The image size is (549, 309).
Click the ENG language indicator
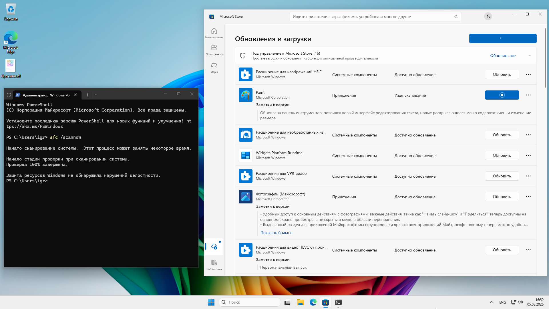(x=503, y=302)
